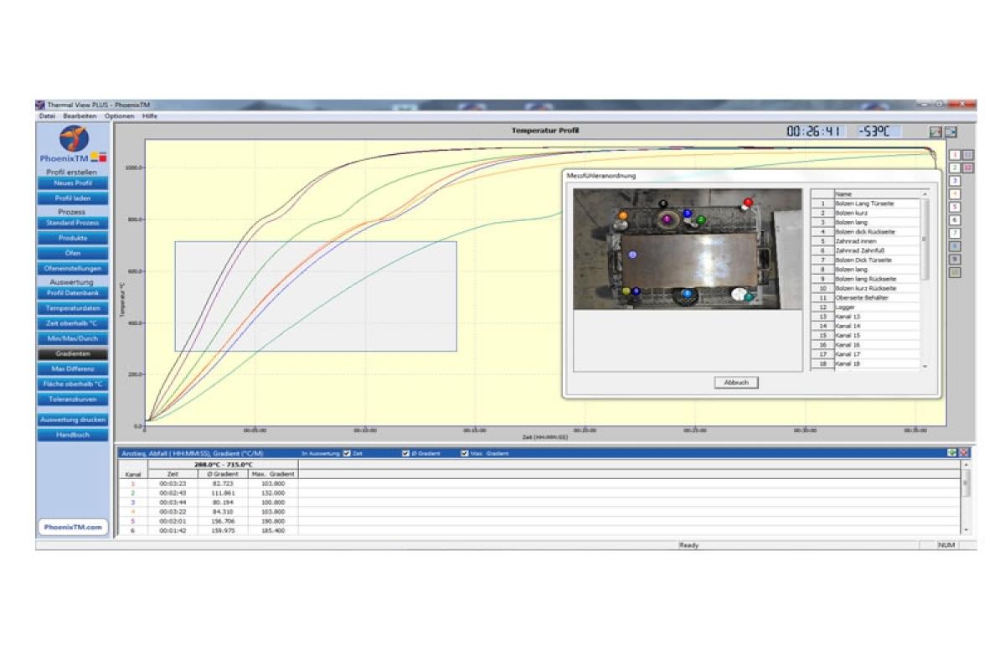Click the export arrow icon above channel list

pos(951,131)
